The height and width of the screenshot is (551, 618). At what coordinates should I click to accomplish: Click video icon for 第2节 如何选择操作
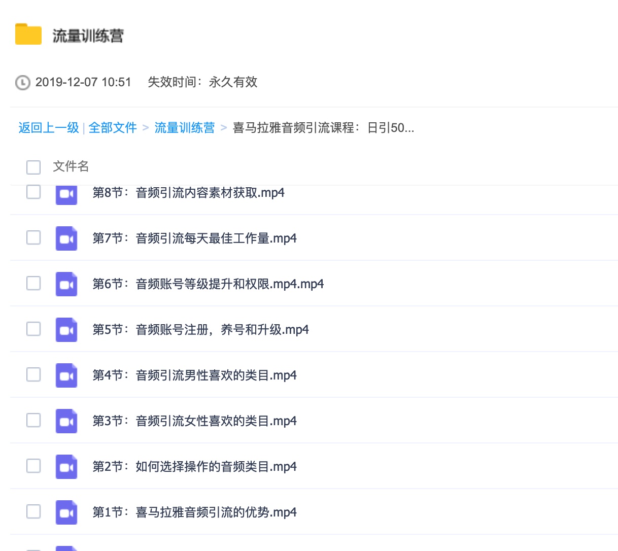66,467
